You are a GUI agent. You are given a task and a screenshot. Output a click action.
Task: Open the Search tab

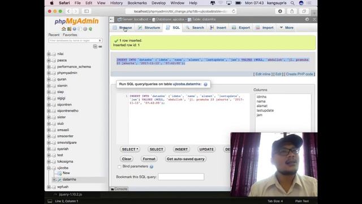click(195, 28)
